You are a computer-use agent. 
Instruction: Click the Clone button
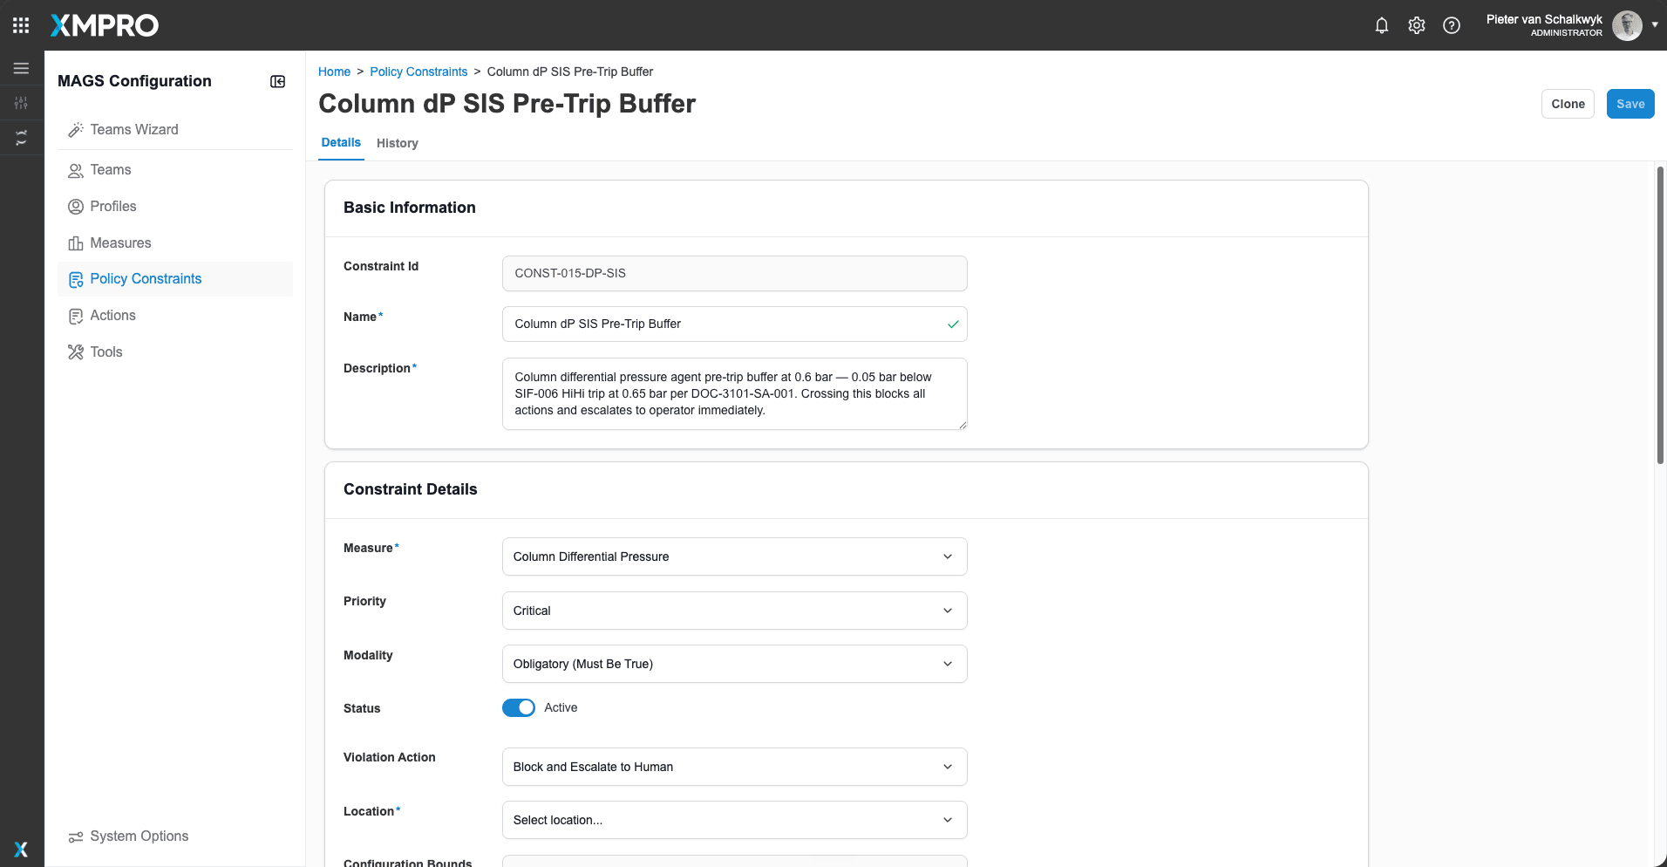click(x=1568, y=104)
